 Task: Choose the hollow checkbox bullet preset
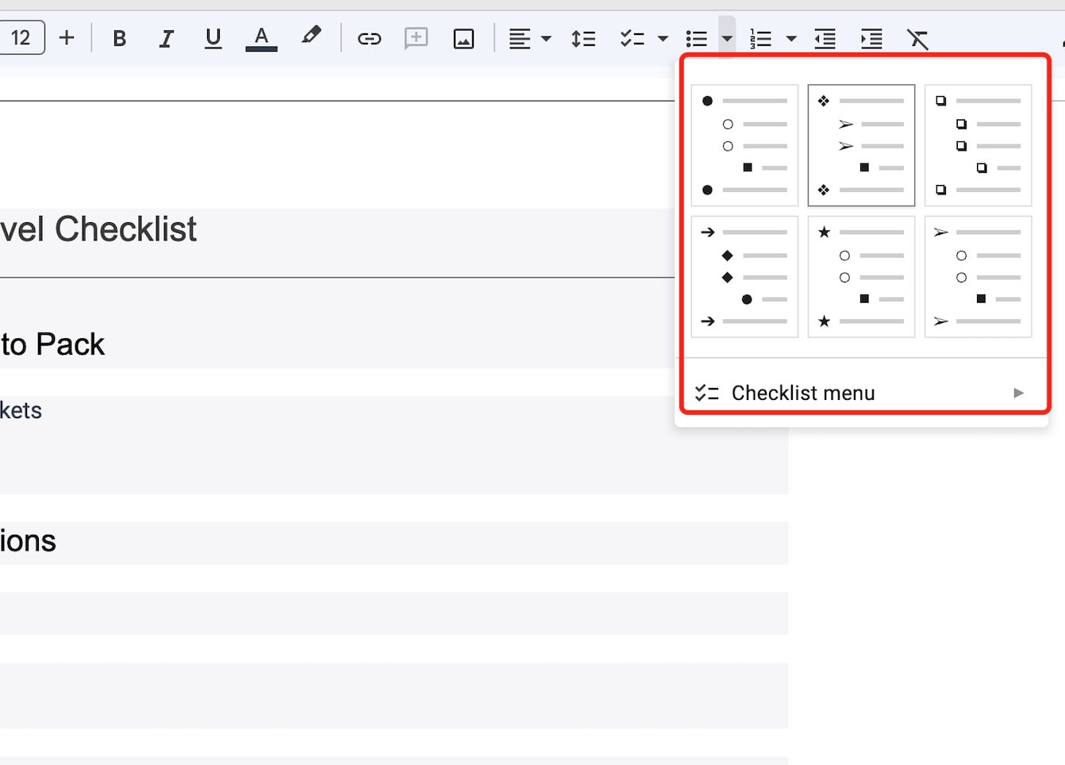pyautogui.click(x=978, y=145)
